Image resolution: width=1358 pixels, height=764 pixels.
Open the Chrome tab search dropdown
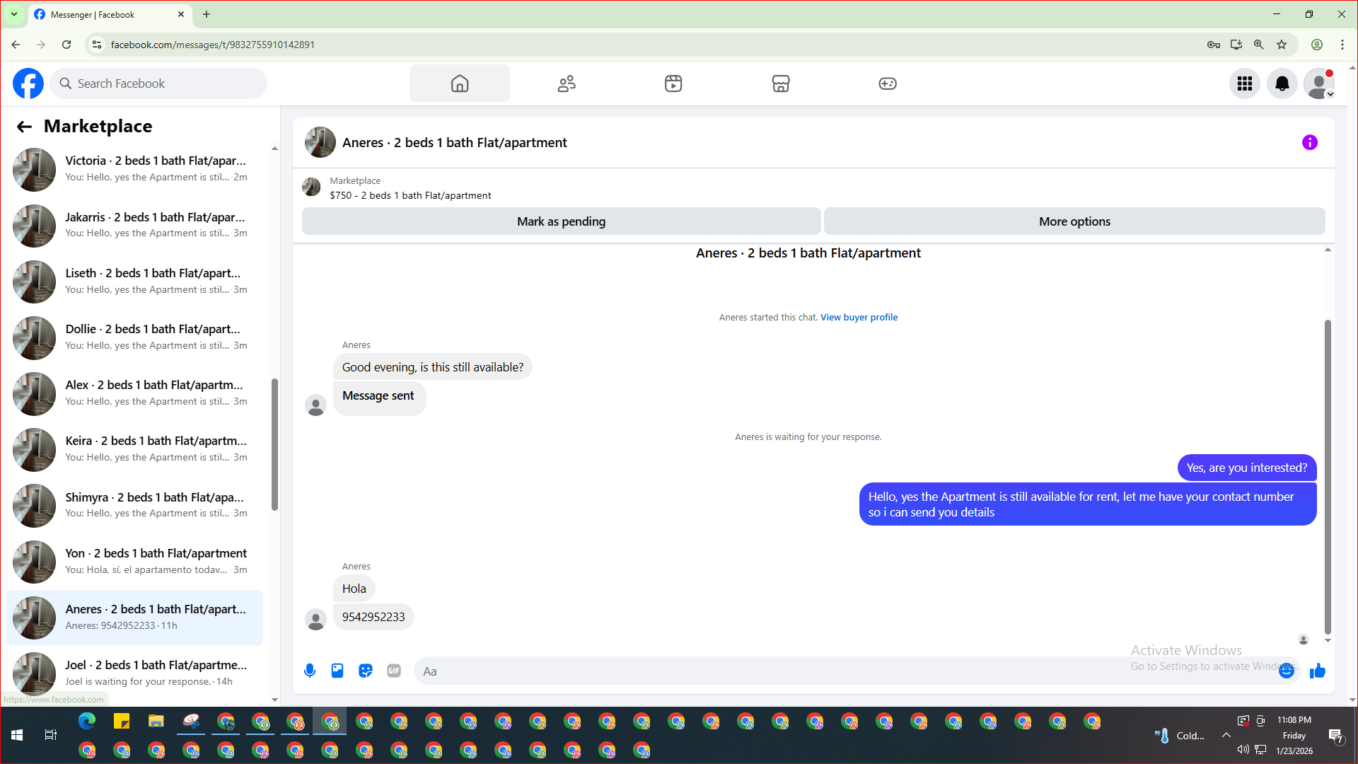tap(13, 14)
